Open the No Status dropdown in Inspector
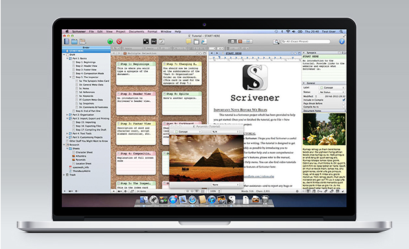The width and height of the screenshot is (409, 249). [332, 92]
